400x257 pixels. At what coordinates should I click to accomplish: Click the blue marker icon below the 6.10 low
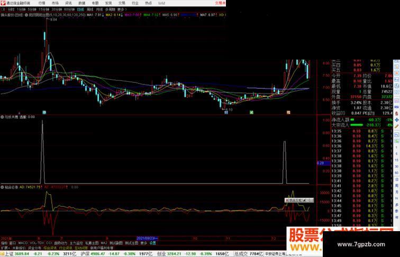coord(226,112)
